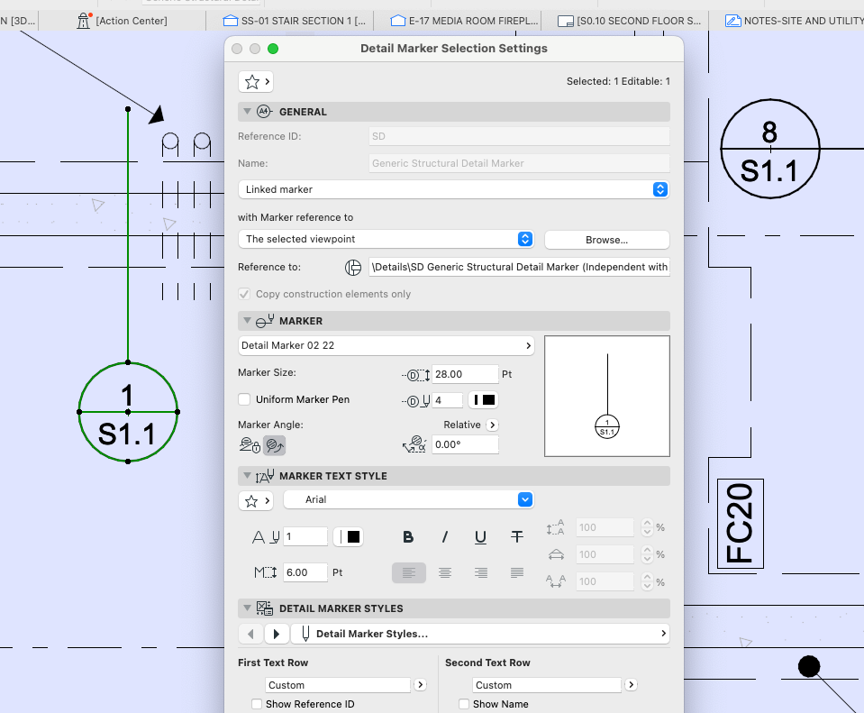Click the Bold text style icon
This screenshot has height=713, width=864.
[x=408, y=537]
